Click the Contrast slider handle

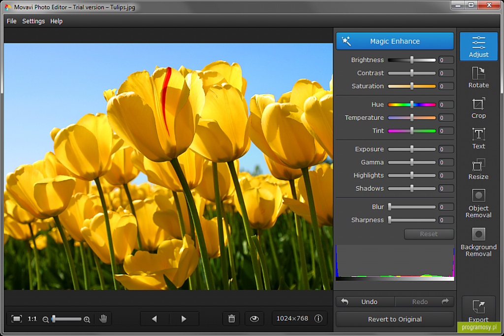412,73
